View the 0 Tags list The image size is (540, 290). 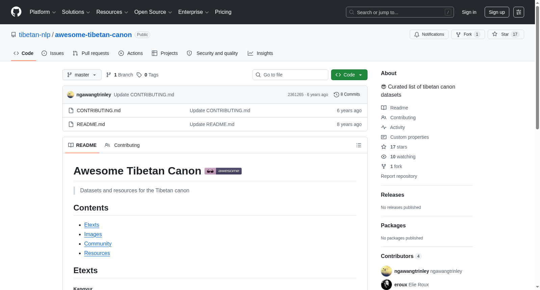147,75
